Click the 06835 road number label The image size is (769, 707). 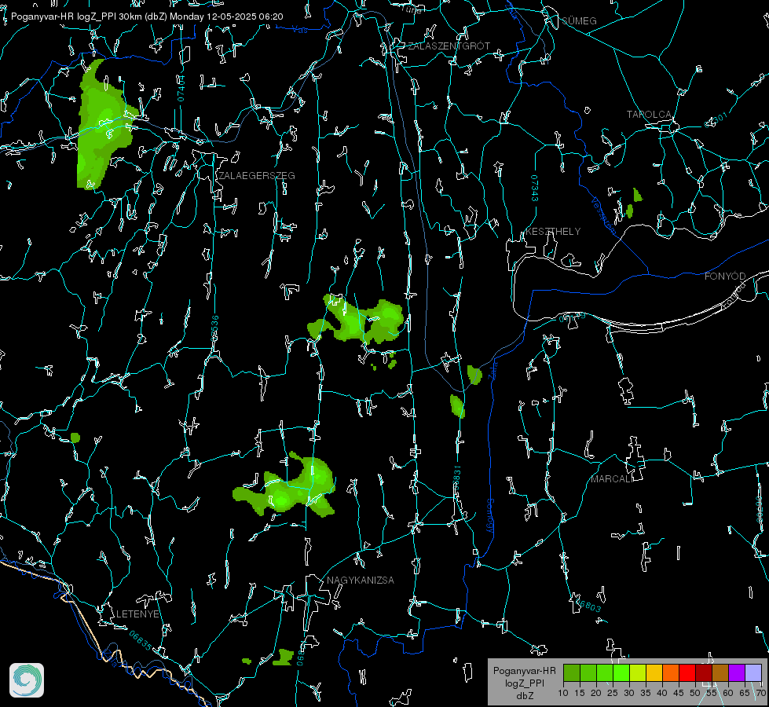point(141,641)
